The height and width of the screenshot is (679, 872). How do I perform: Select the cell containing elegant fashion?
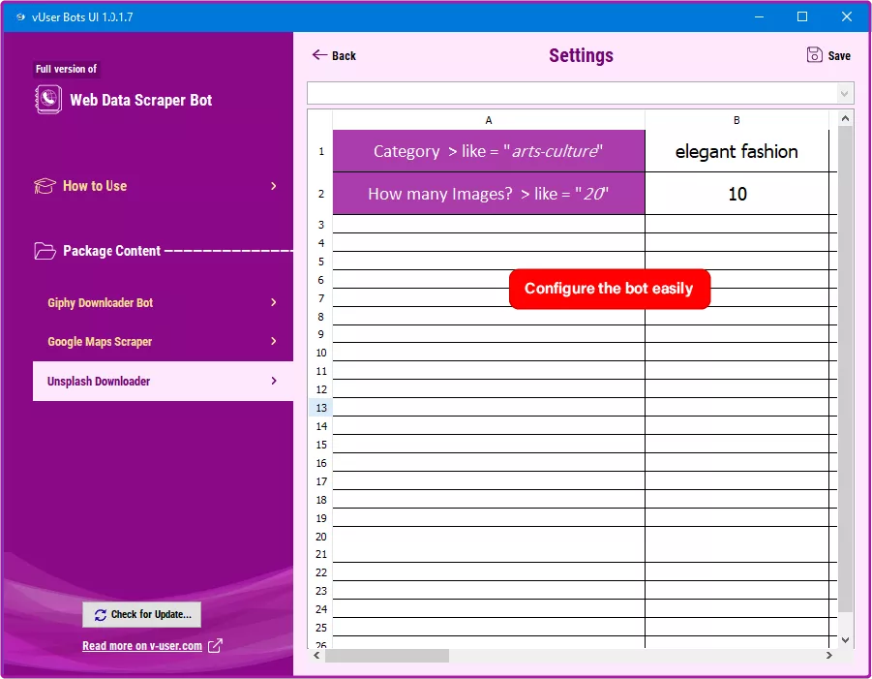pos(737,151)
